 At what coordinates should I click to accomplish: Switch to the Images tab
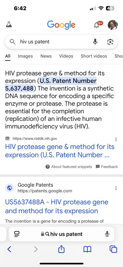[25, 56]
